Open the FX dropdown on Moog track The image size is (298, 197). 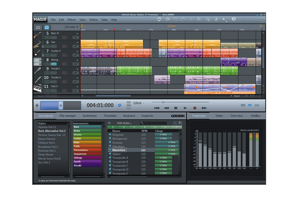76,64
